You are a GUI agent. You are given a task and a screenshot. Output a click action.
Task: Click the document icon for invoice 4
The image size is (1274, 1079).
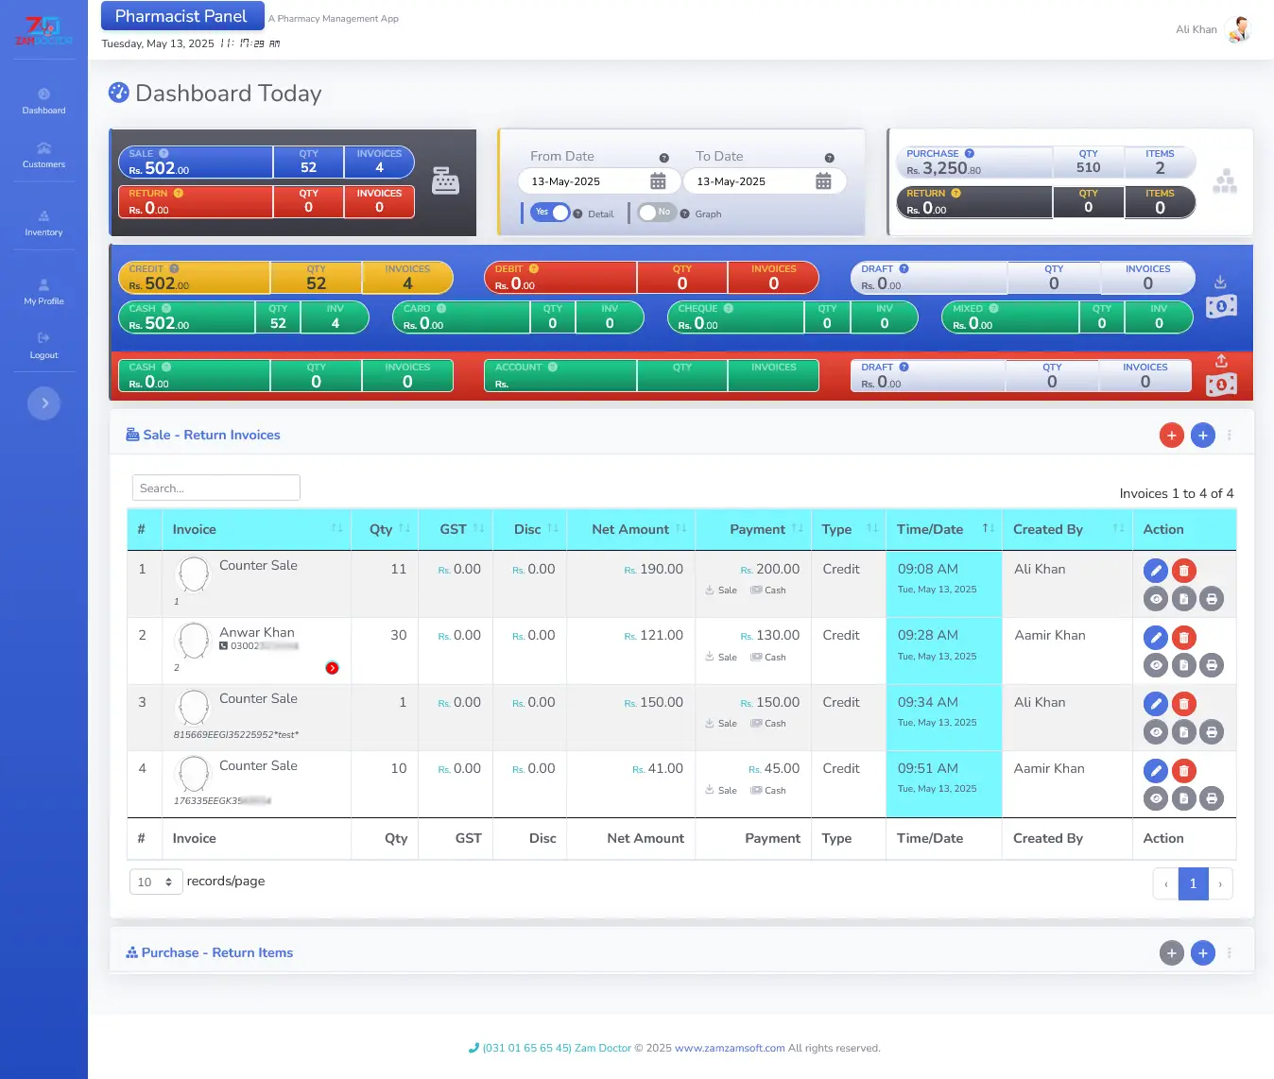click(1183, 799)
